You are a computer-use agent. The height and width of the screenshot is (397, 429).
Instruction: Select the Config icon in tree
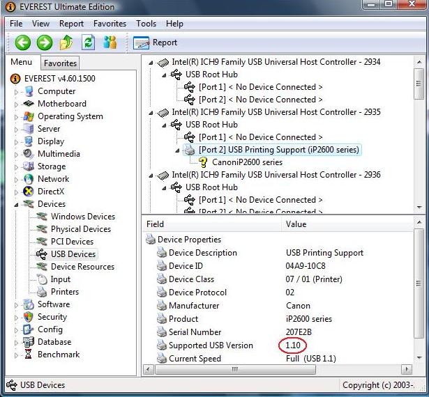coord(29,329)
